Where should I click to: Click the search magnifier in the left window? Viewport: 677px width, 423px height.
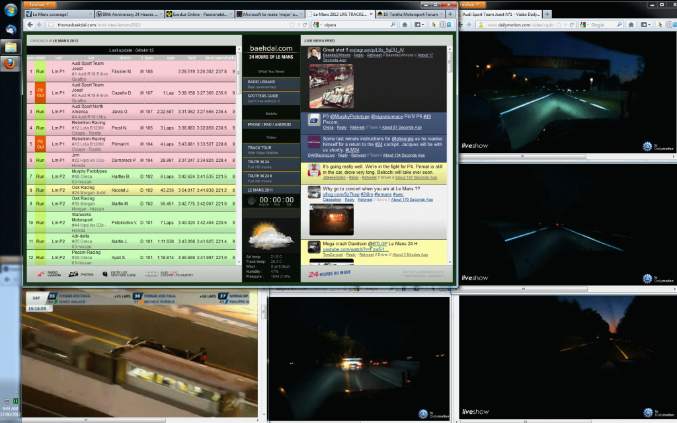pyautogui.click(x=393, y=25)
